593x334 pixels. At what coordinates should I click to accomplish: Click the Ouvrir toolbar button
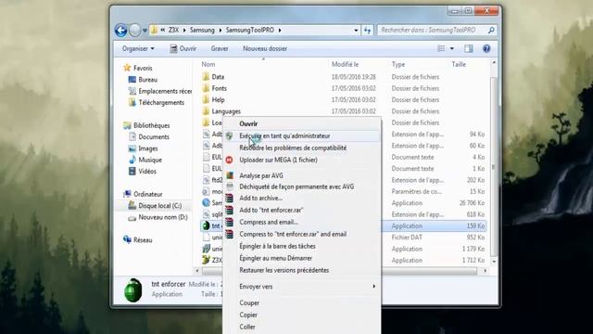tap(183, 48)
